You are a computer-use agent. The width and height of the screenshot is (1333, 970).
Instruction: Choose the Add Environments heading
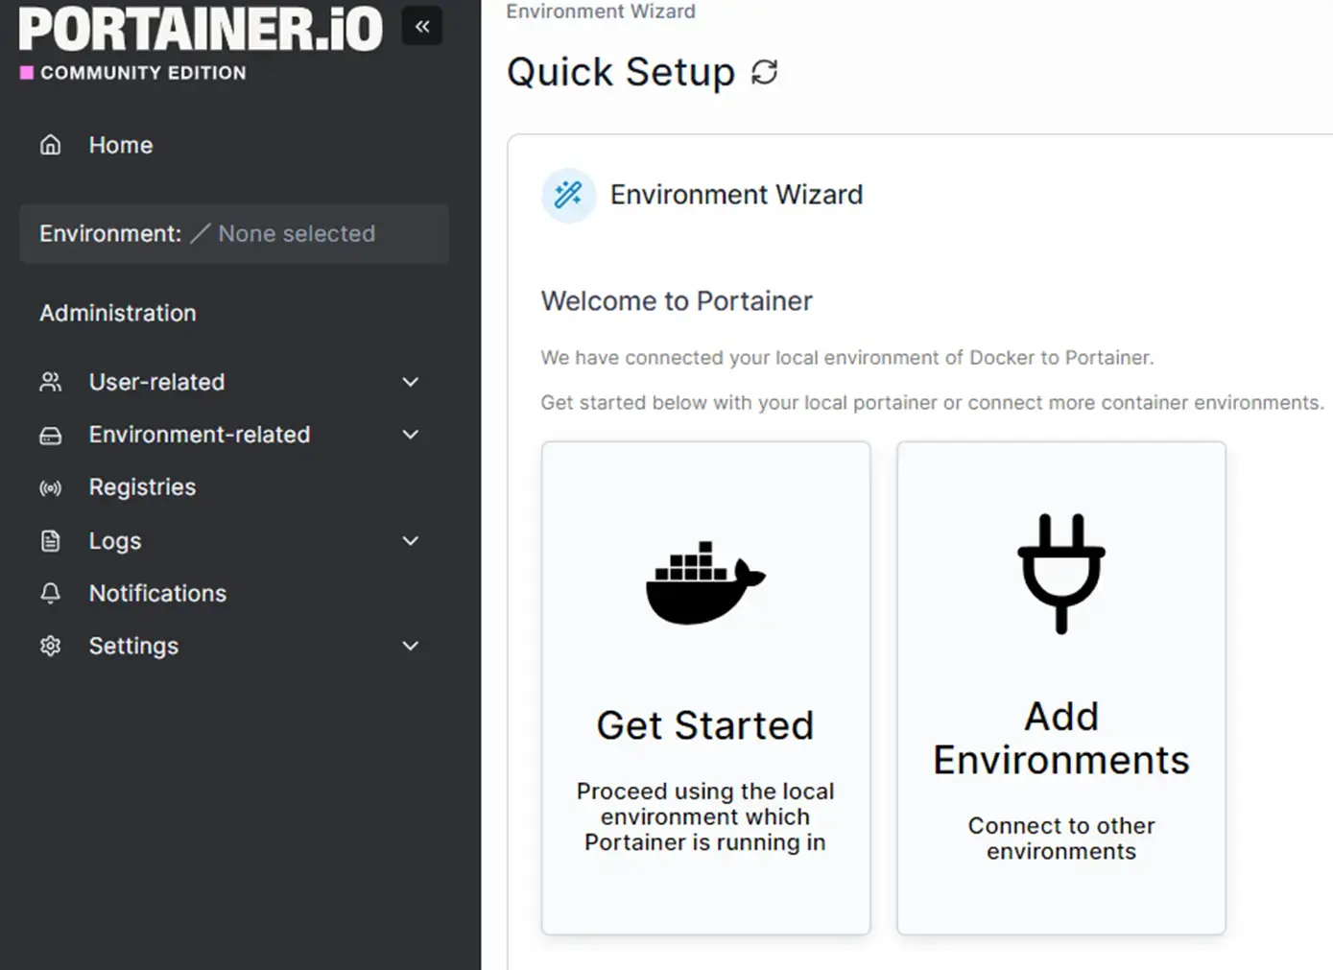click(x=1060, y=738)
